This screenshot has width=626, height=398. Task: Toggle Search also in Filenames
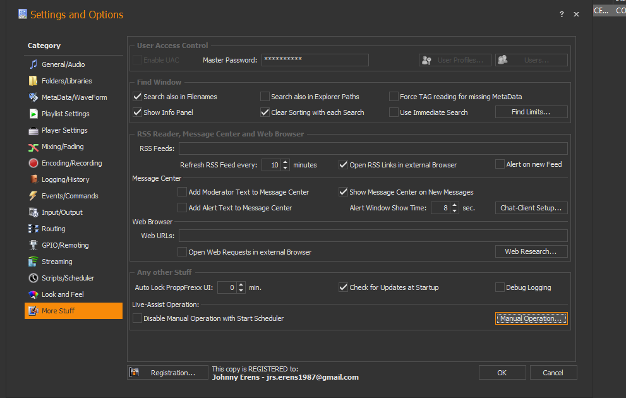tap(137, 97)
